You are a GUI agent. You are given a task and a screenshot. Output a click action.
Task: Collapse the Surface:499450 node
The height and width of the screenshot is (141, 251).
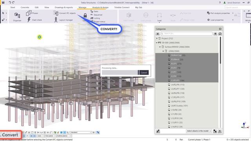click(x=160, y=47)
